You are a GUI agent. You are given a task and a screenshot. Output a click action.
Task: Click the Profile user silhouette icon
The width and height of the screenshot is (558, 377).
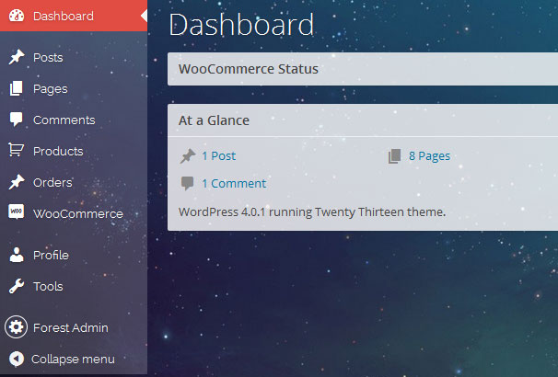coord(17,255)
